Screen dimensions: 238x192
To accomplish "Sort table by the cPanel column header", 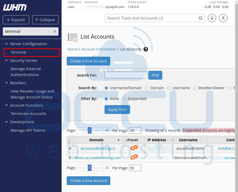I will (132, 140).
